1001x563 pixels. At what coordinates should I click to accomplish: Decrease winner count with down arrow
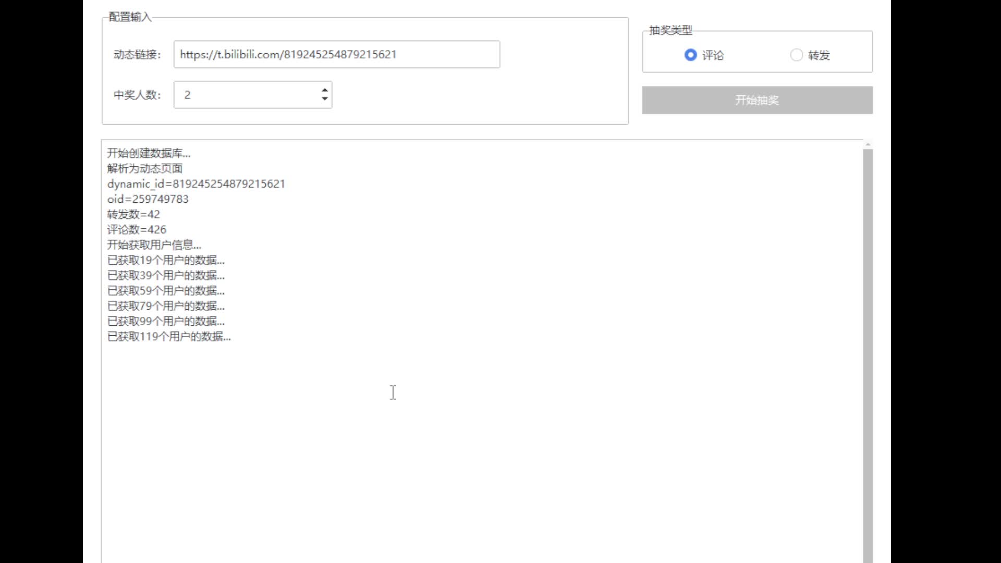pos(325,99)
